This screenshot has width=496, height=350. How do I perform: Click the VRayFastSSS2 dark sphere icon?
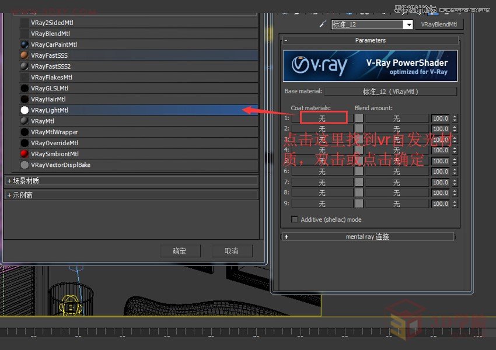point(25,66)
